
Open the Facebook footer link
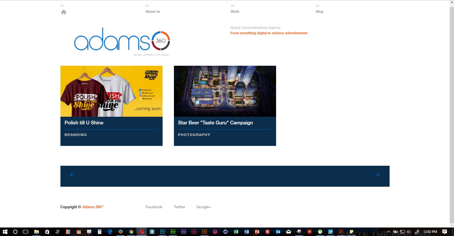pyautogui.click(x=154, y=207)
